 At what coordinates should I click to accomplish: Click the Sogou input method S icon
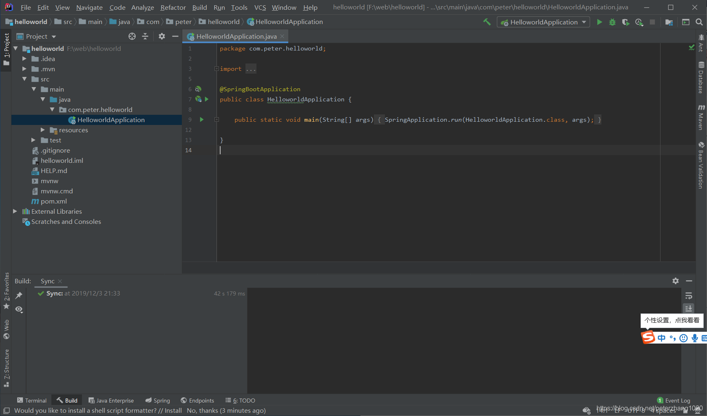pos(648,337)
